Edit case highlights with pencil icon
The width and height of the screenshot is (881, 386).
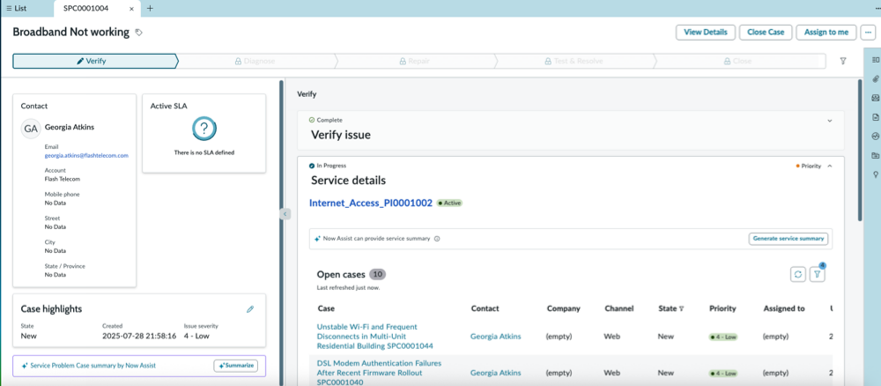click(250, 309)
